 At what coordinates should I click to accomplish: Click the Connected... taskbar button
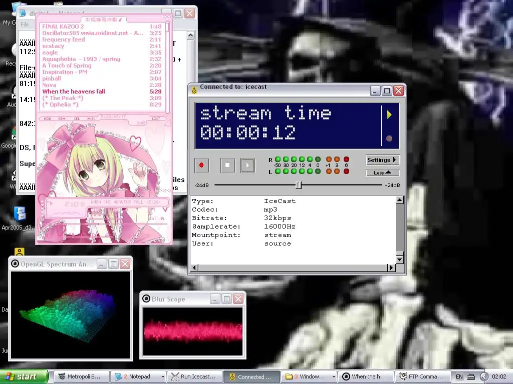[251, 376]
